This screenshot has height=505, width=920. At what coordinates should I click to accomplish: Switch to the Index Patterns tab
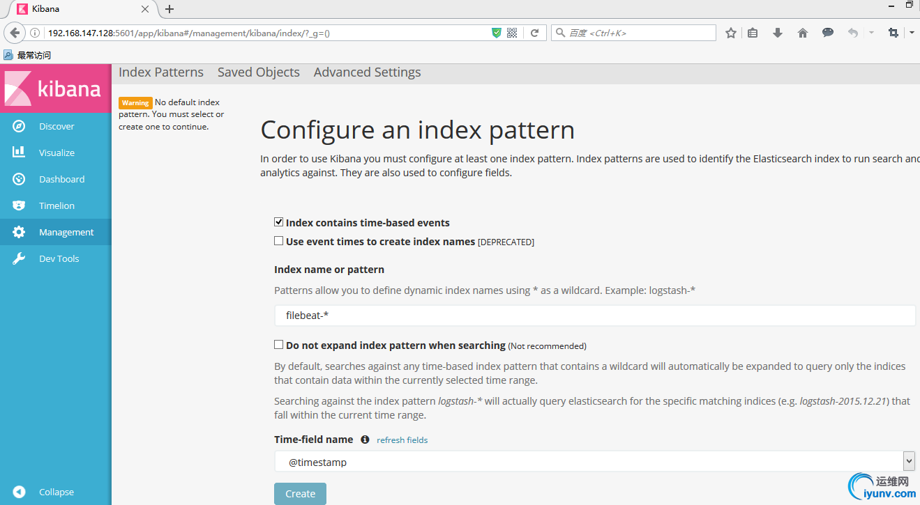click(x=161, y=72)
